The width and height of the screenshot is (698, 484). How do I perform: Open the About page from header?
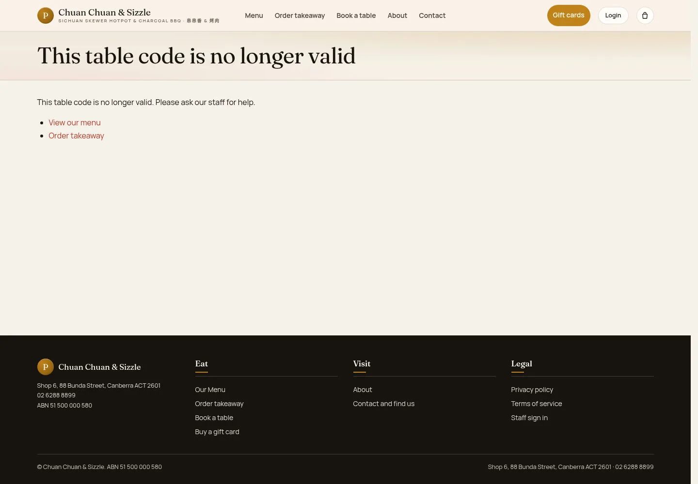(x=397, y=15)
